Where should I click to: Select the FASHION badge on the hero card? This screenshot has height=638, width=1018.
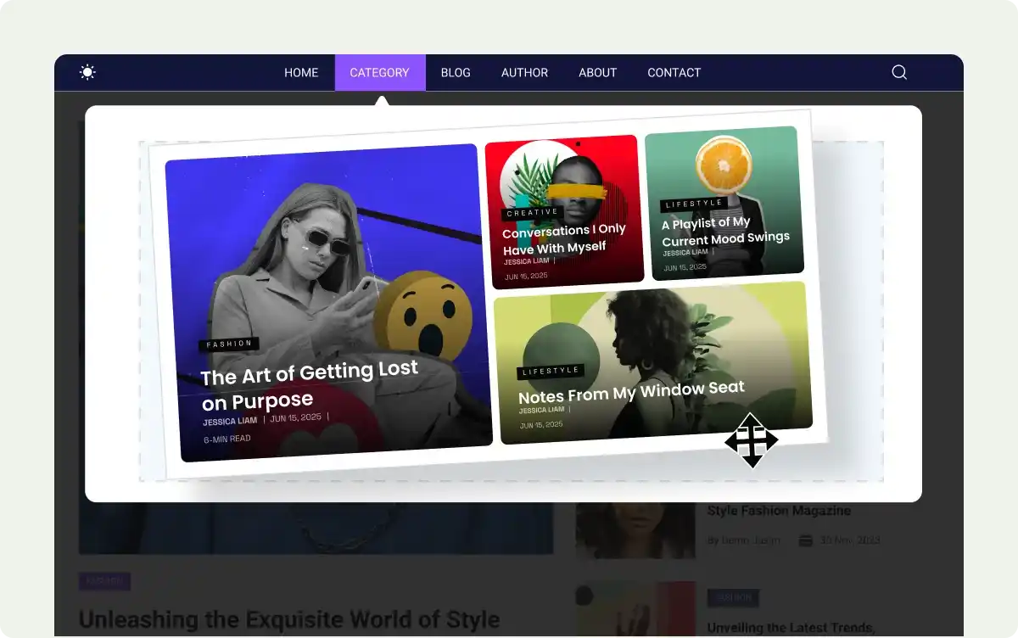[x=231, y=344]
